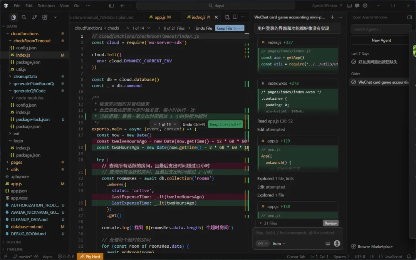The image size is (416, 260).
Task: Click the Keep File button
Action: 230,28
